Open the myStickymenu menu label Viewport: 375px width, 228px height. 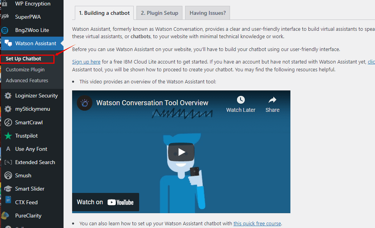point(32,109)
